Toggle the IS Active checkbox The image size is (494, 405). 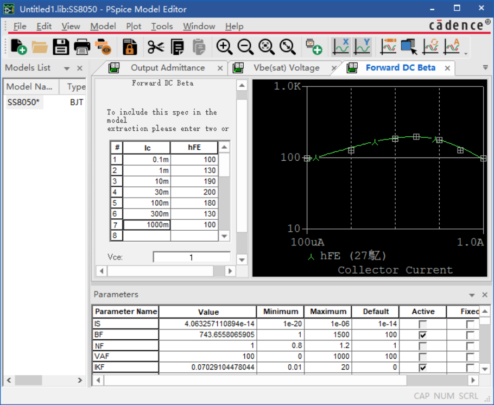(x=422, y=324)
